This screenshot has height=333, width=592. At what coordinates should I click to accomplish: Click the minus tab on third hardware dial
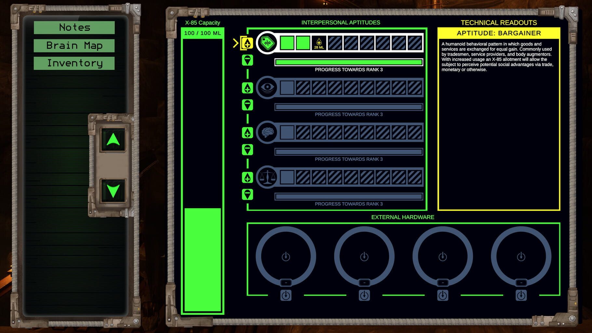click(443, 283)
